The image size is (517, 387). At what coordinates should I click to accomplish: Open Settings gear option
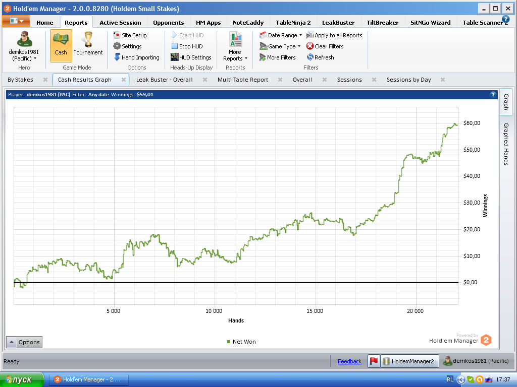coord(127,46)
